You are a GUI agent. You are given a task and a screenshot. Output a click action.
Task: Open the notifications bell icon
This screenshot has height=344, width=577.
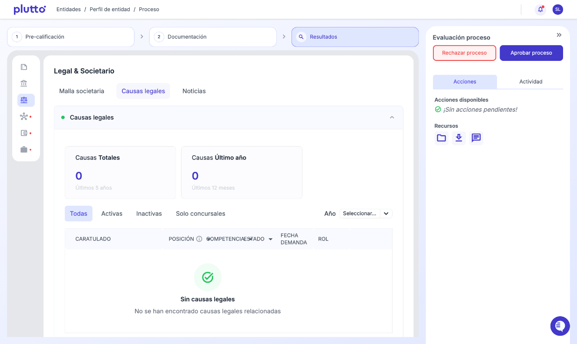[x=540, y=10]
